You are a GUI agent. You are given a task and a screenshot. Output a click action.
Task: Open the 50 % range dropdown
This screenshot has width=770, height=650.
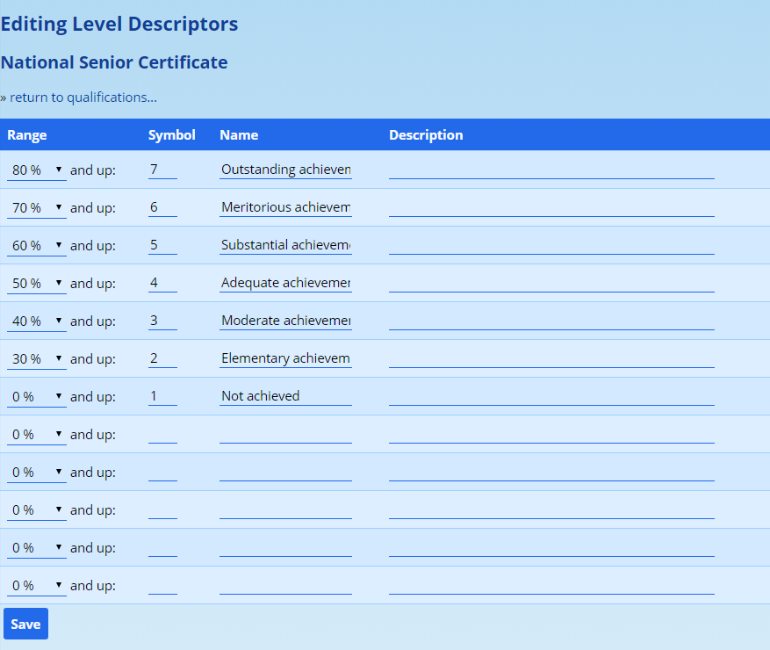point(36,283)
